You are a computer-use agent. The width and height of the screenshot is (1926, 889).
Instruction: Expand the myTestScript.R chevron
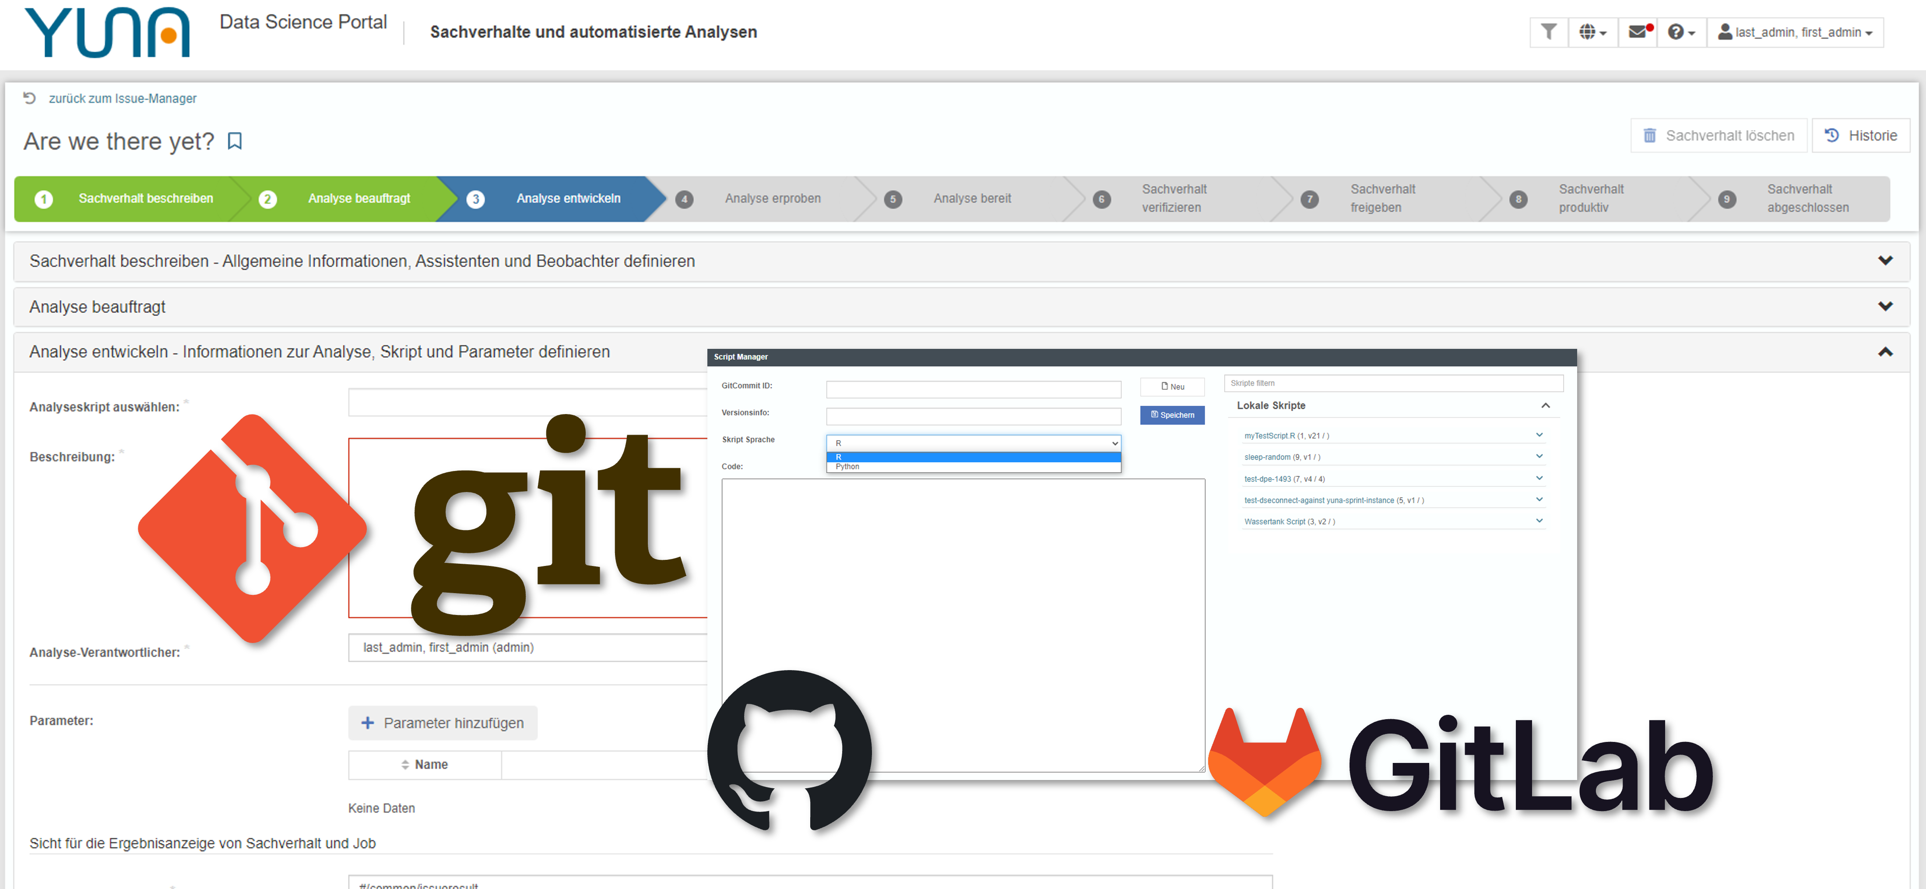(1539, 434)
